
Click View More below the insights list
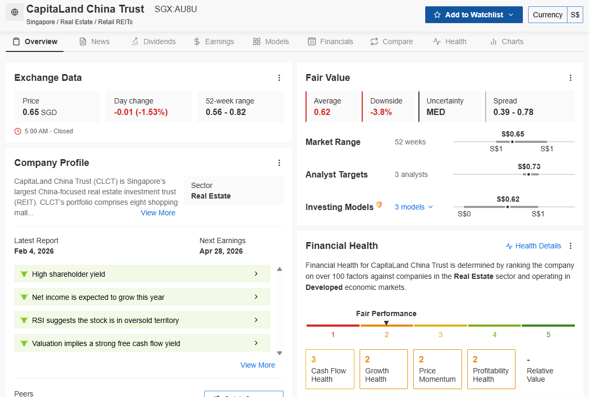click(258, 365)
